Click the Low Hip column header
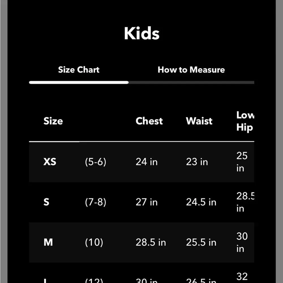The width and height of the screenshot is (283, 283). 245,121
